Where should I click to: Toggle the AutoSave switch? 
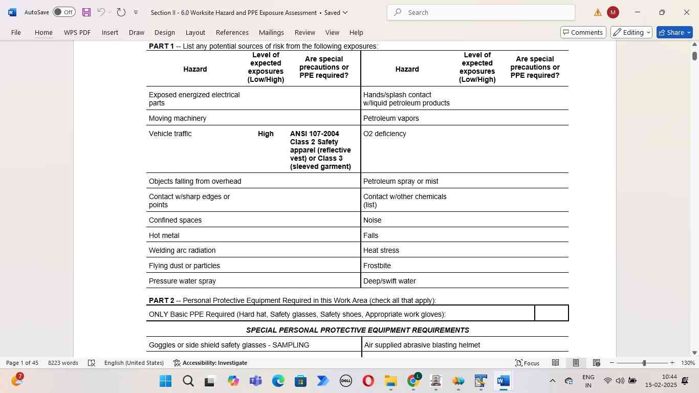point(64,12)
